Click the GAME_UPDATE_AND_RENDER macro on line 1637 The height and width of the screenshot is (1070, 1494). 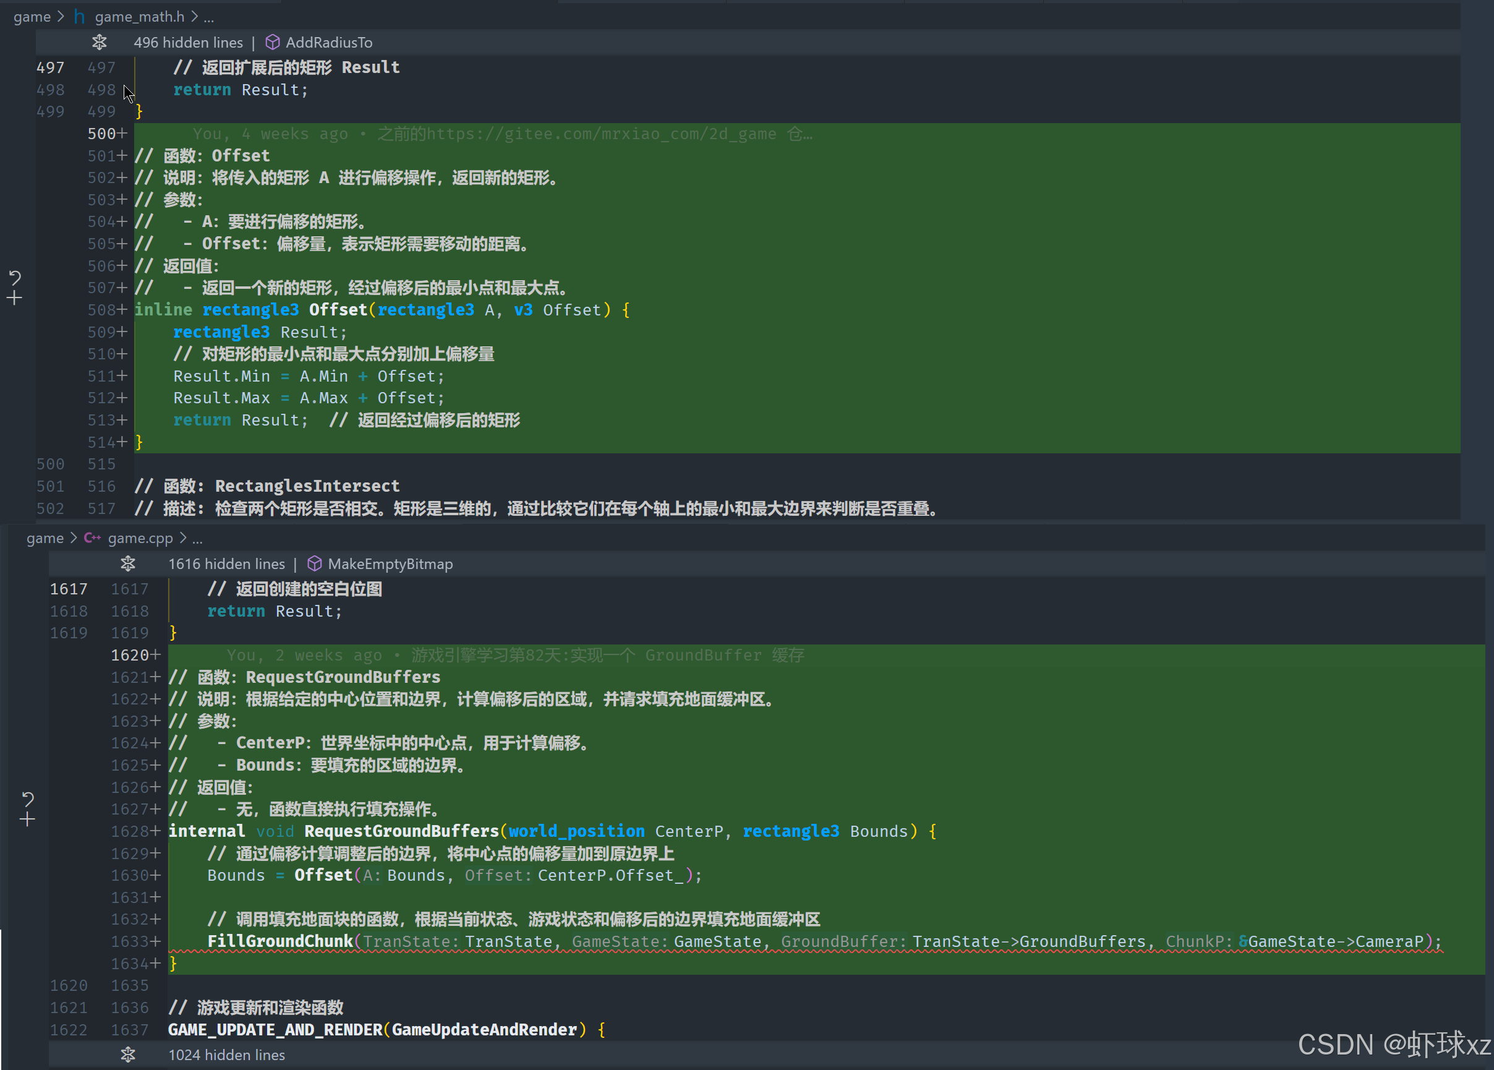[x=275, y=1029]
